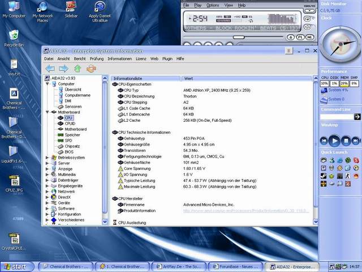362x272 pixels.
Task: Click the sidebar Command Line input field
Action: coord(337,117)
